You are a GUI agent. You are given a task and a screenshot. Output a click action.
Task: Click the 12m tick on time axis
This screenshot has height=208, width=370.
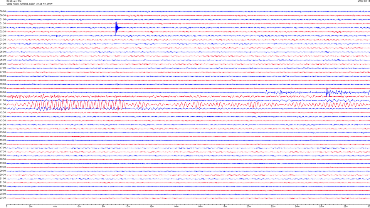(152, 206)
